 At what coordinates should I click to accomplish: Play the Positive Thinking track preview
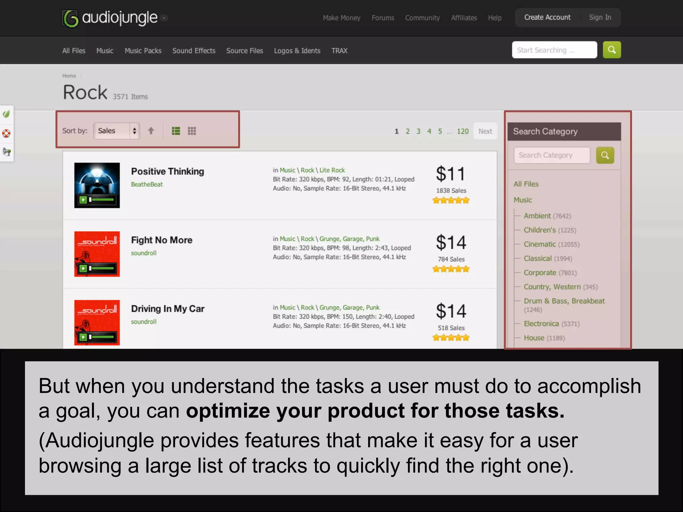83,200
